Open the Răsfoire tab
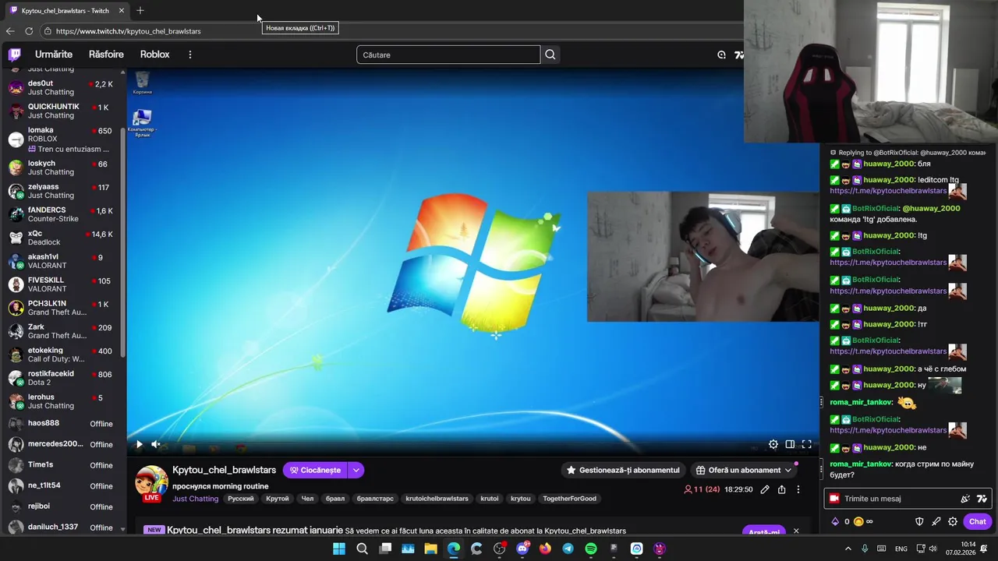The width and height of the screenshot is (998, 561). coord(106,55)
